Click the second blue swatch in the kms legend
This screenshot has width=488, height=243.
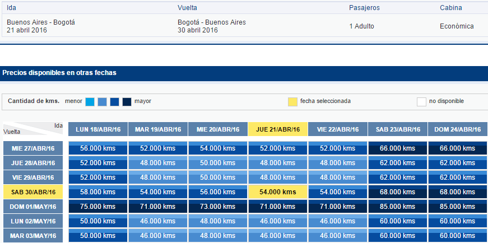coord(103,102)
